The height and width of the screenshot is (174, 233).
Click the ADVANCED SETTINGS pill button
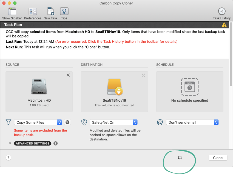(33, 143)
